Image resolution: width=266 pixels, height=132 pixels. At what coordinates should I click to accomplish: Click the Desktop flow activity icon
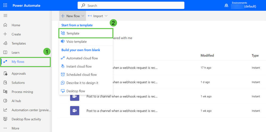pos(5,119)
